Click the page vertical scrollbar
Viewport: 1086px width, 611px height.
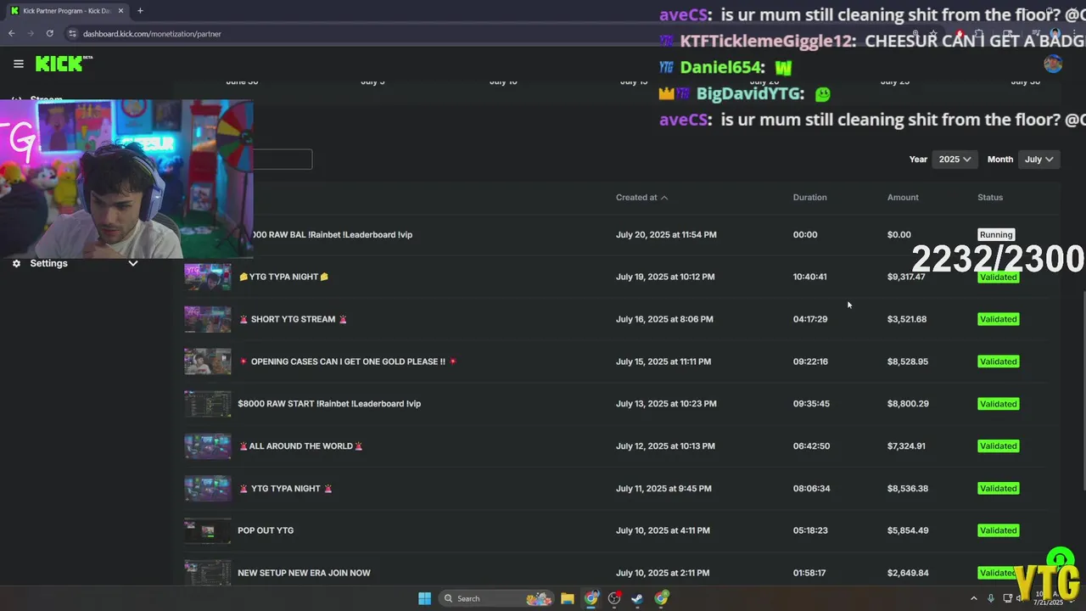(x=1083, y=390)
